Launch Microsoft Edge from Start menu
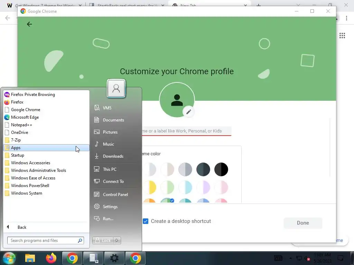Screen dimensions: 354x265 [46, 117]
